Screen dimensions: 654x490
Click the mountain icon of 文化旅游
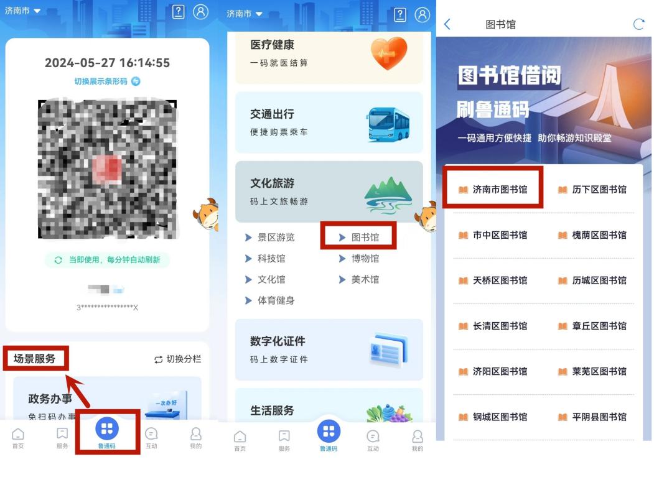[388, 194]
